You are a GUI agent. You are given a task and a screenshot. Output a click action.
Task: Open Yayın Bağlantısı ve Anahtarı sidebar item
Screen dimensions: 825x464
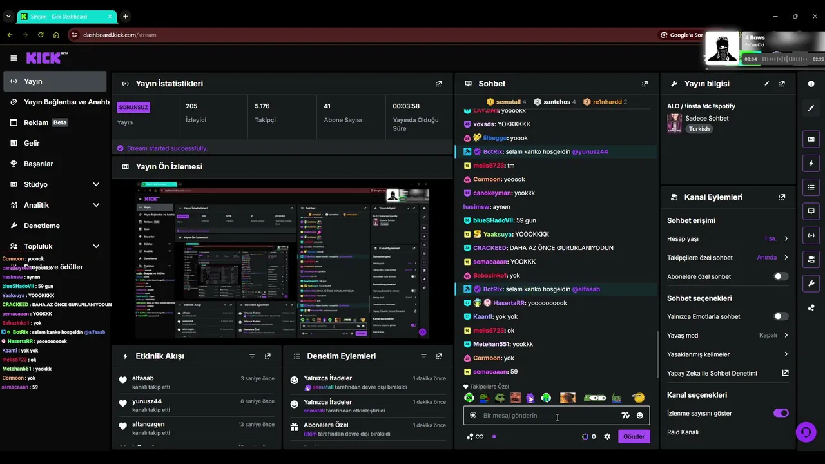pyautogui.click(x=55, y=102)
